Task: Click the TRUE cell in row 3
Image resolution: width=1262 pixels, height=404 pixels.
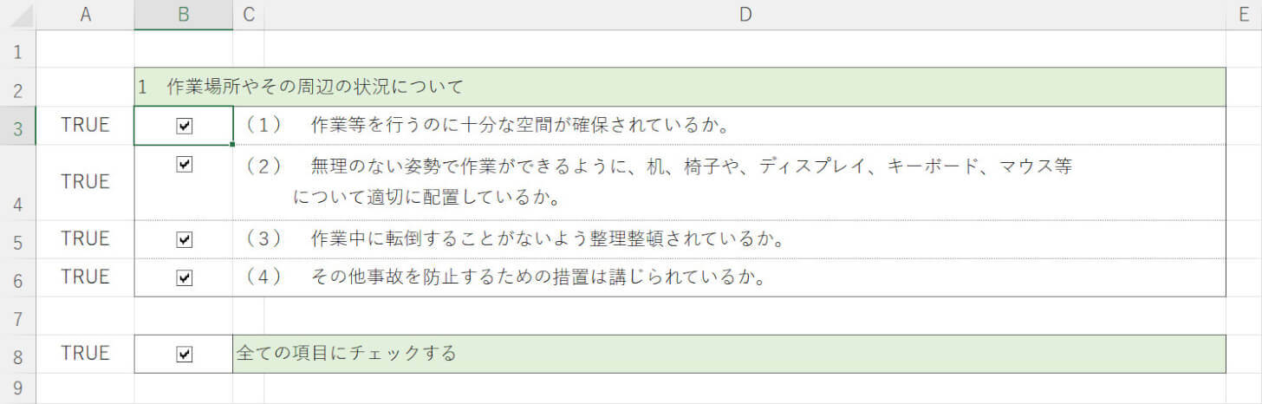Action: (85, 125)
